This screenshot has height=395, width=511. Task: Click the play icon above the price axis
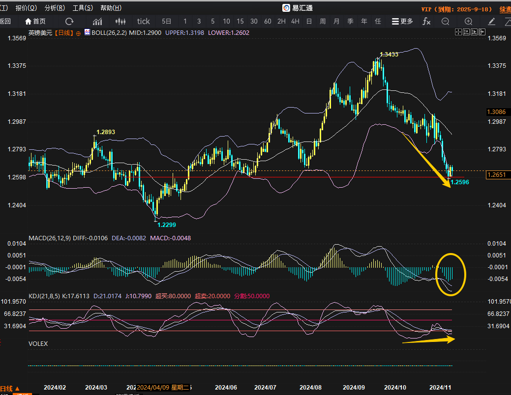[474, 32]
